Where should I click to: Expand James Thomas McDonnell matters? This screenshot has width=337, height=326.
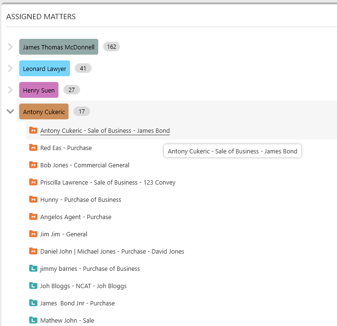[10, 47]
